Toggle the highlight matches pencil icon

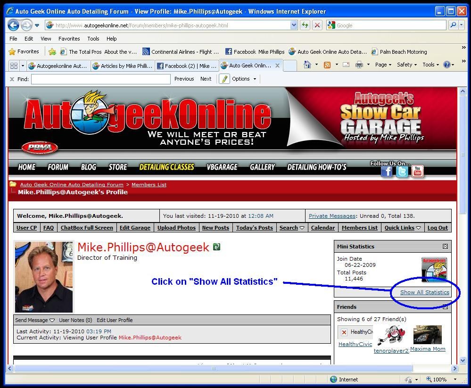224,79
